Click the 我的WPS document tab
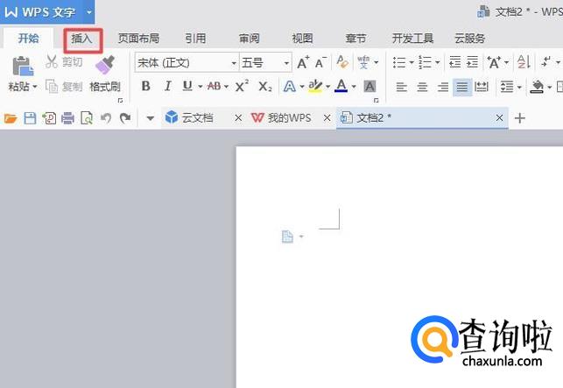The height and width of the screenshot is (388, 563). 281,117
